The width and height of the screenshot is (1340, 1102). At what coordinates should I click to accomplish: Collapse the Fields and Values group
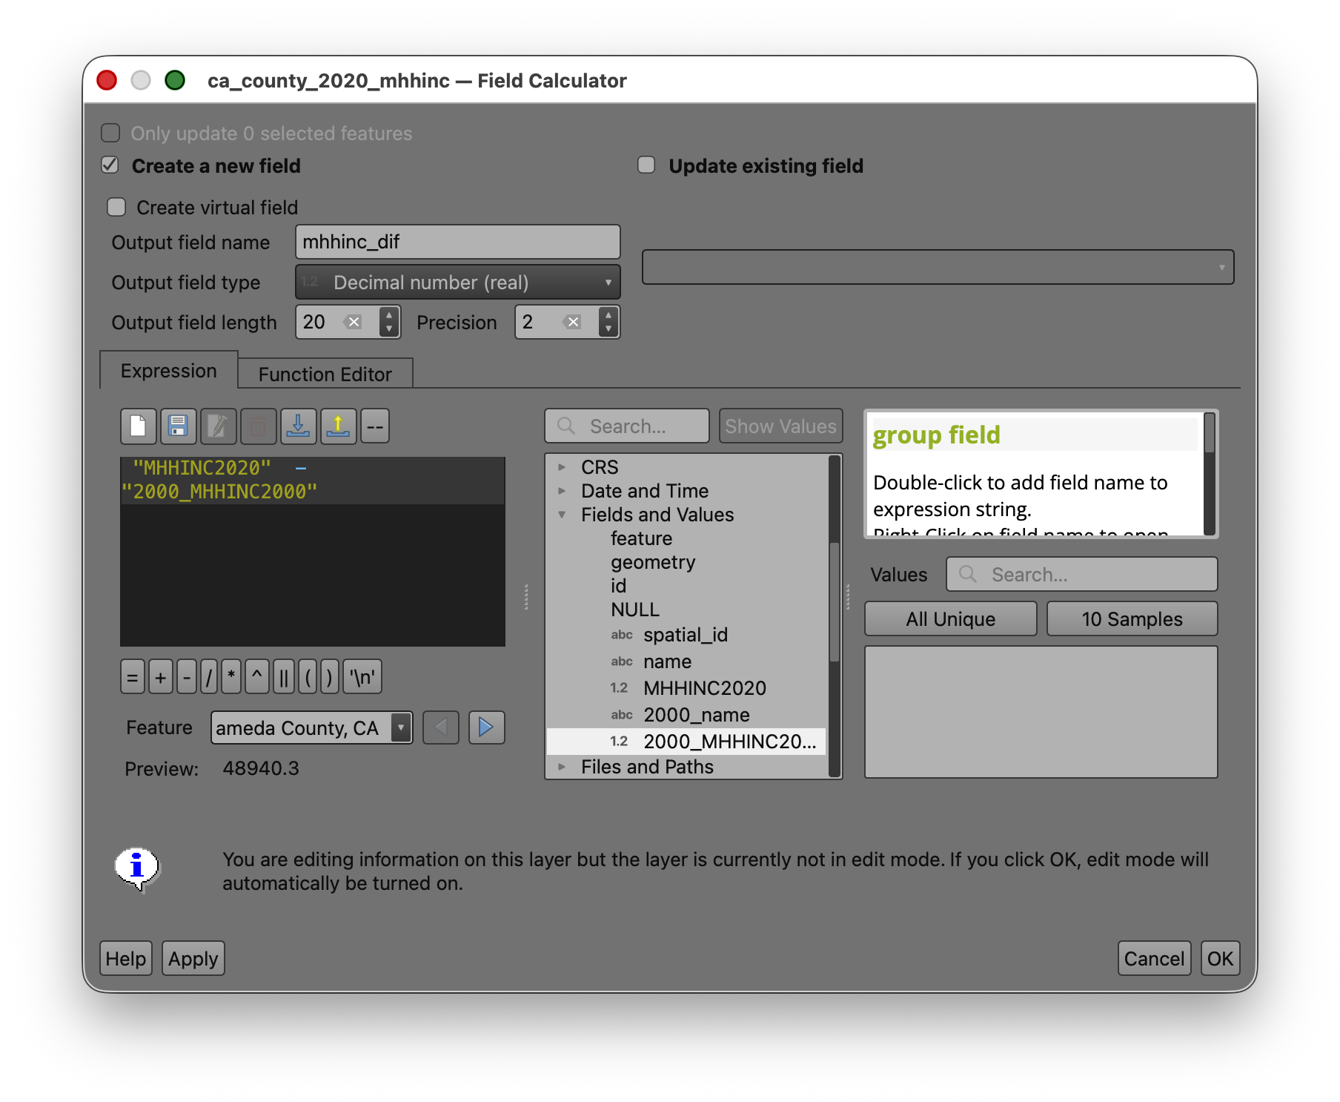tap(562, 515)
